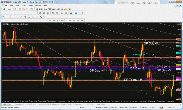
Task: Toggle the Data Window crosshair-target icon
Action: [x=20, y=9]
